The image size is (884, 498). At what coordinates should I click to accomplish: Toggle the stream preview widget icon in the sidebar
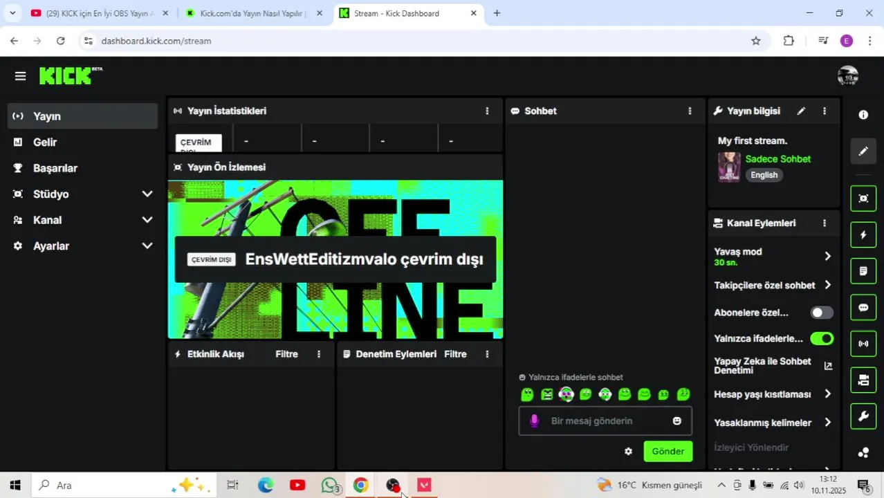(x=863, y=199)
